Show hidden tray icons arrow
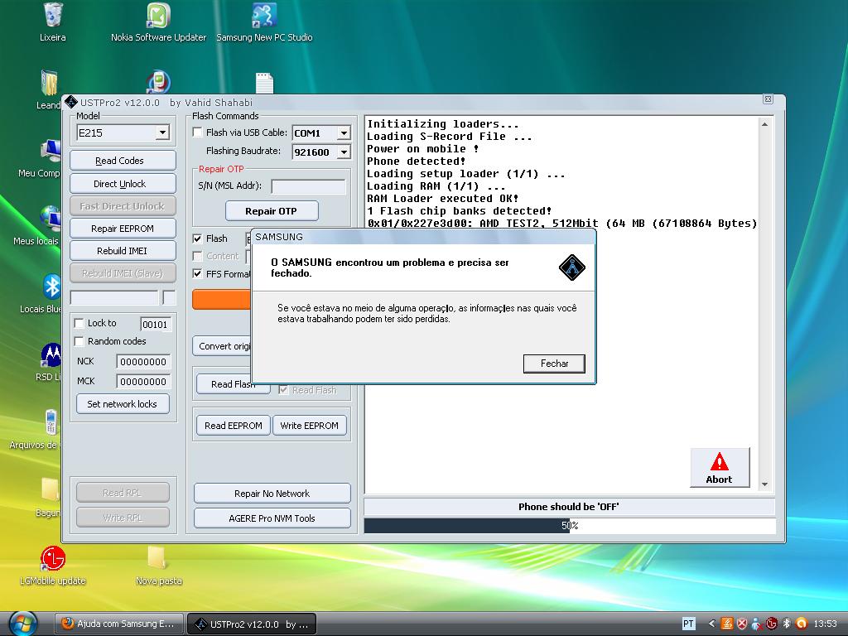The width and height of the screenshot is (848, 636). coord(711,624)
